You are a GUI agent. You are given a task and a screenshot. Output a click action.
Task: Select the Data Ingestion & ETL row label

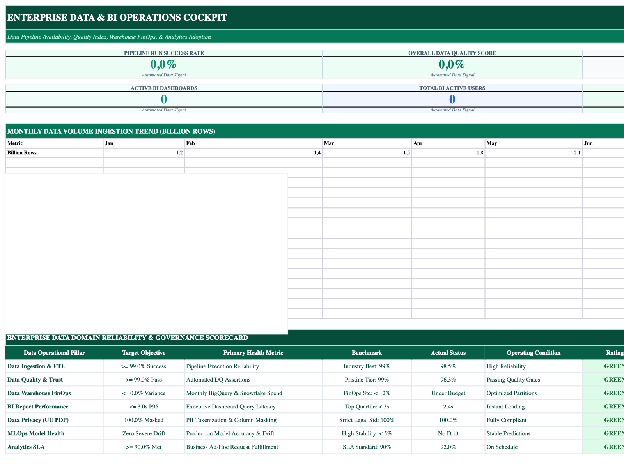click(54, 366)
